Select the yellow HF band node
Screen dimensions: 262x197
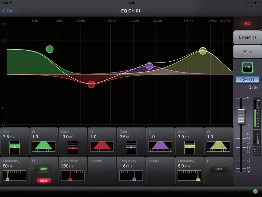click(203, 51)
